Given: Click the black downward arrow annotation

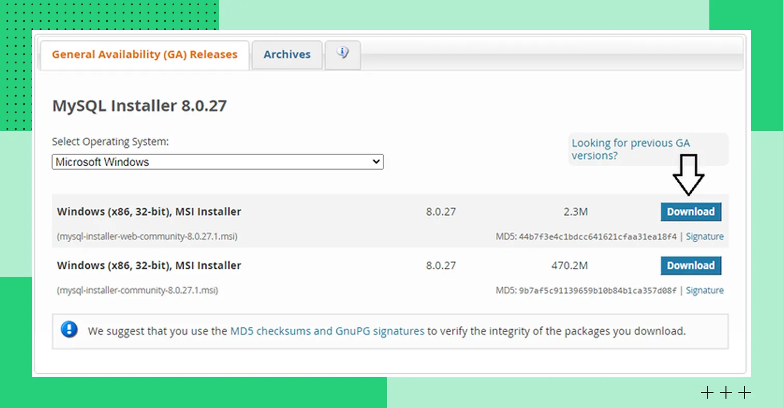Looking at the screenshot, I should click(688, 174).
